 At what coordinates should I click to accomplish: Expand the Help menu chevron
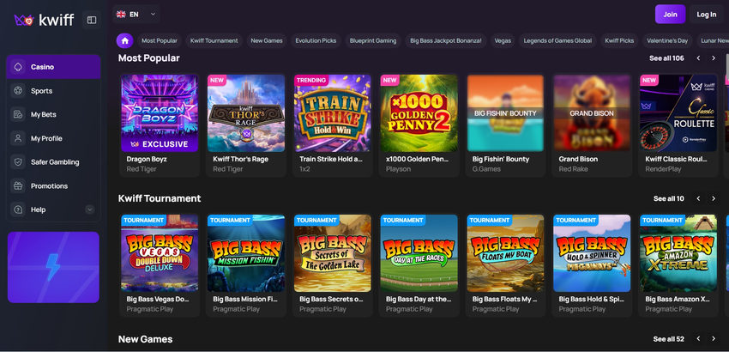89,209
